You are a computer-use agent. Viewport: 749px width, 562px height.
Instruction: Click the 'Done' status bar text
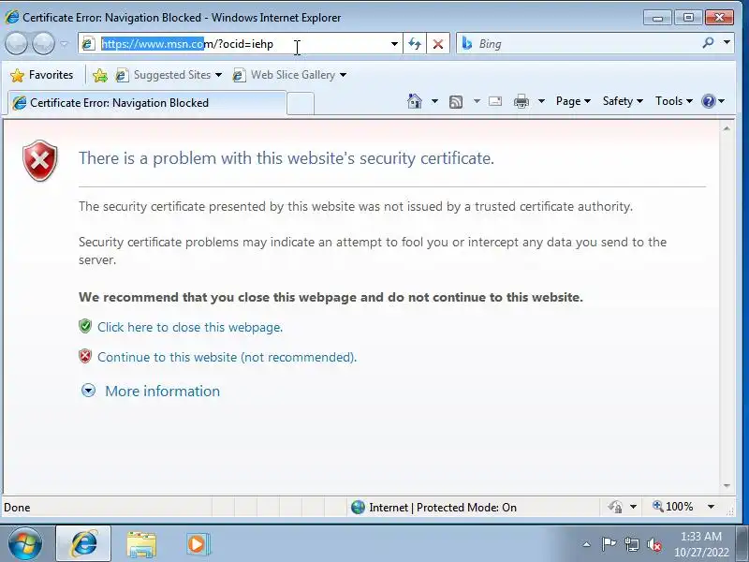17,507
